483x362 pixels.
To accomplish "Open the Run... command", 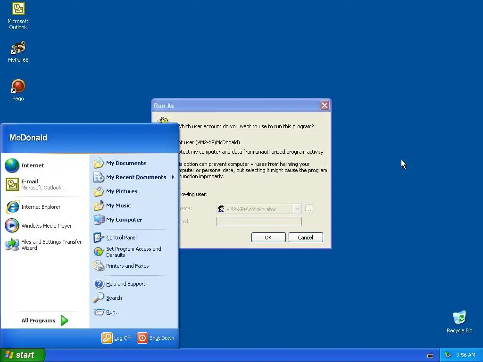I will (x=134, y=312).
